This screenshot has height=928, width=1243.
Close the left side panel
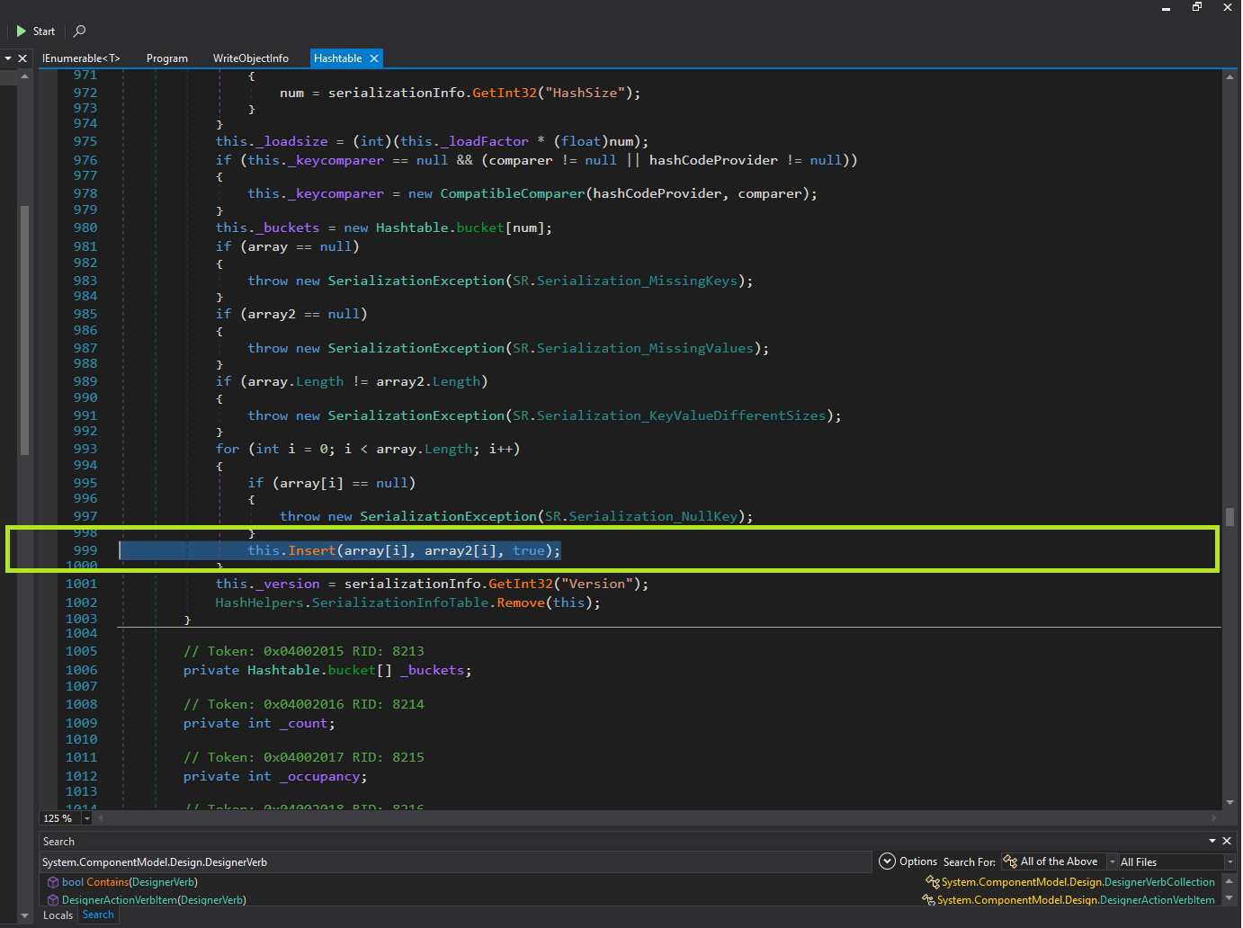(23, 58)
